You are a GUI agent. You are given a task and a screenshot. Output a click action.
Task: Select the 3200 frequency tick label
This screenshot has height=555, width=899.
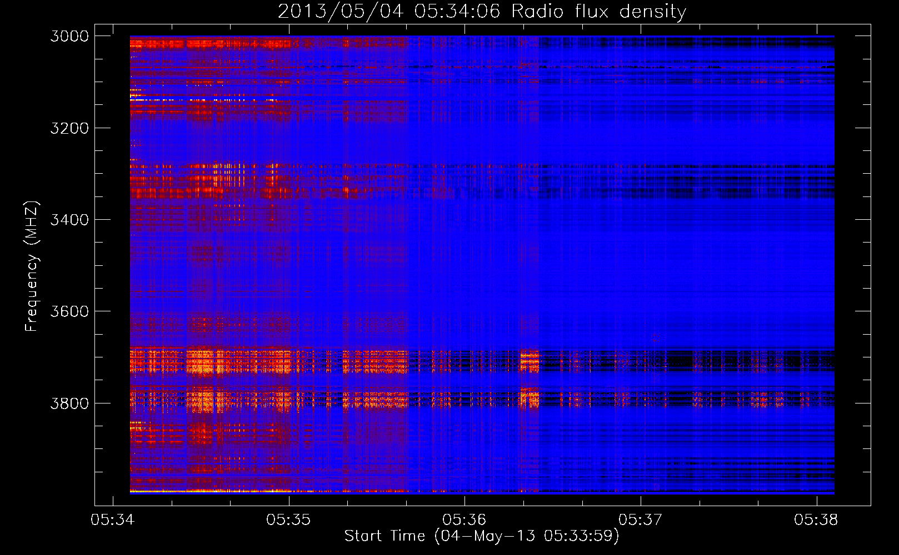(69, 128)
